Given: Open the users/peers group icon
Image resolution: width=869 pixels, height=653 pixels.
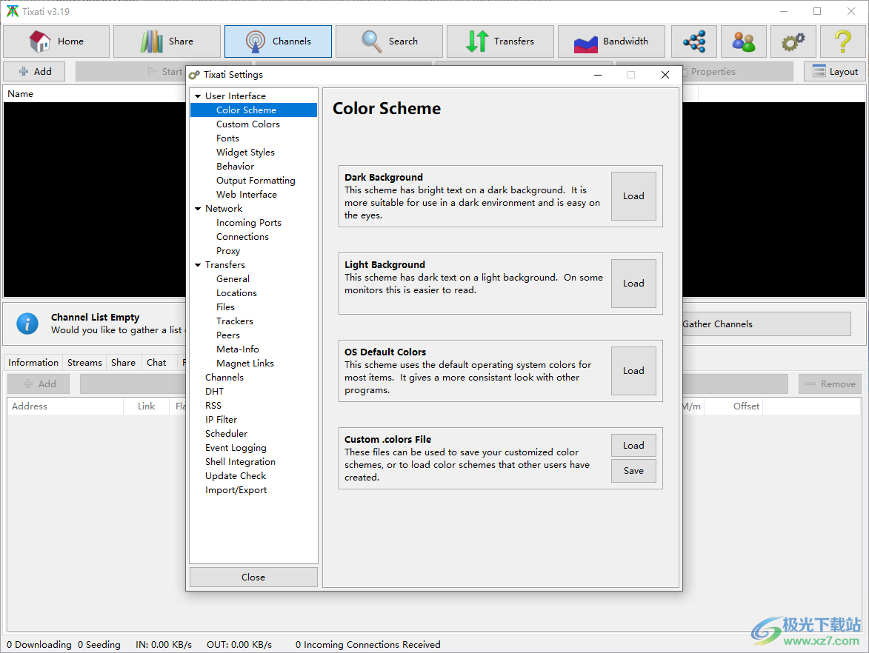Looking at the screenshot, I should click(x=743, y=41).
